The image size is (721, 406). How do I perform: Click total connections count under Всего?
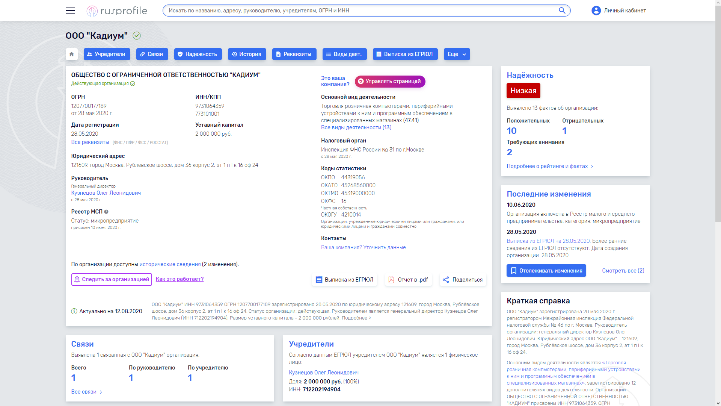[73, 378]
